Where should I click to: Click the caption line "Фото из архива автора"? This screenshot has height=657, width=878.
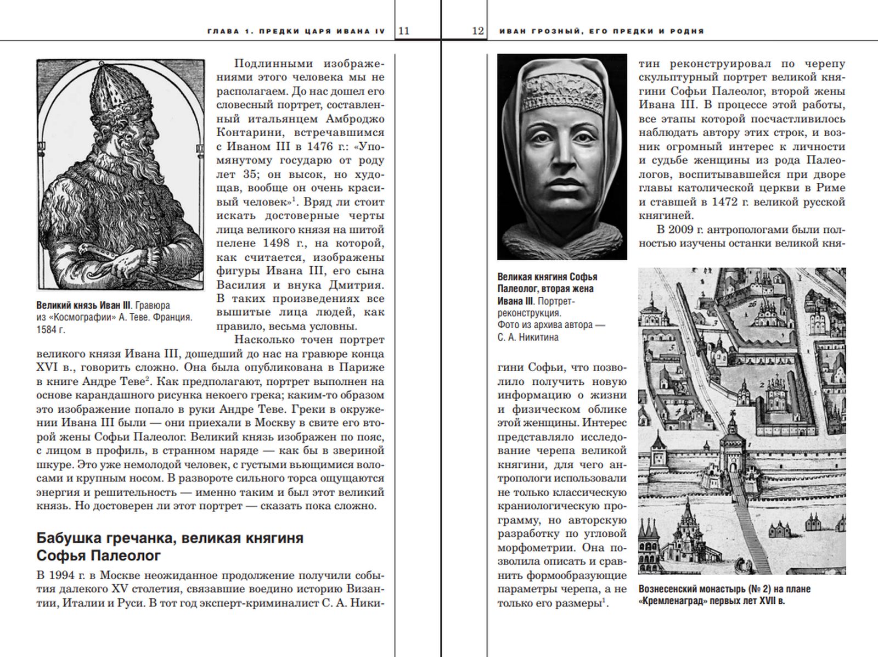click(551, 325)
